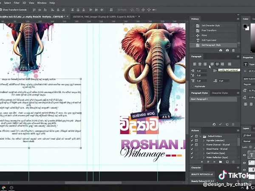The height and width of the screenshot is (191, 255).
Task: Clear override in Paragraph Styles panel
Action: tap(214, 124)
